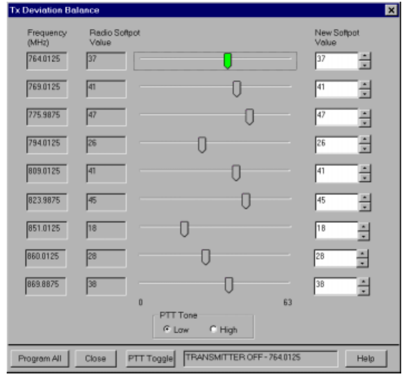Screen dimensions: 404x374
Task: Click the slider thumb for 823.9875 MHz
Action: [246, 201]
